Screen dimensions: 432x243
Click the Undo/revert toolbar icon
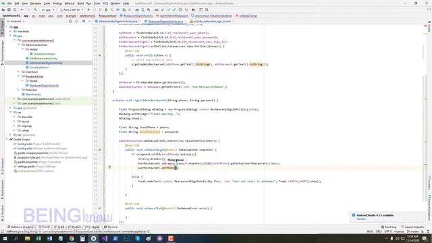pos(186,9)
